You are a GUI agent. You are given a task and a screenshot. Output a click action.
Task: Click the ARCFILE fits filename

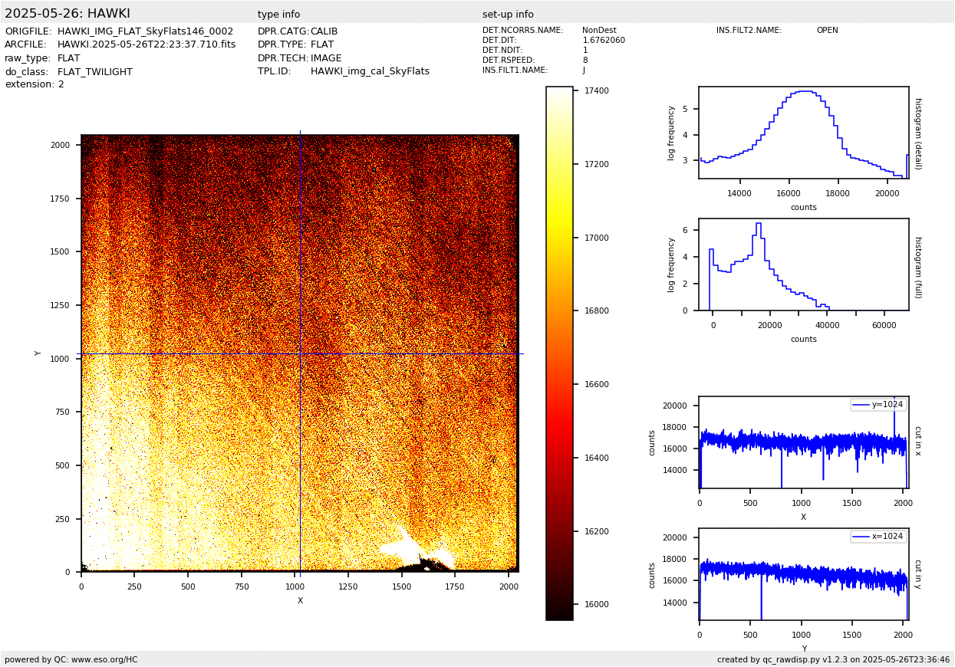(x=147, y=44)
